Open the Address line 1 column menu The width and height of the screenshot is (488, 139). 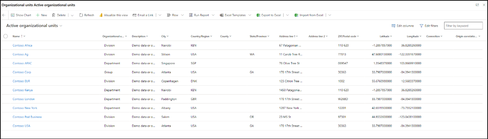[x=288, y=36]
